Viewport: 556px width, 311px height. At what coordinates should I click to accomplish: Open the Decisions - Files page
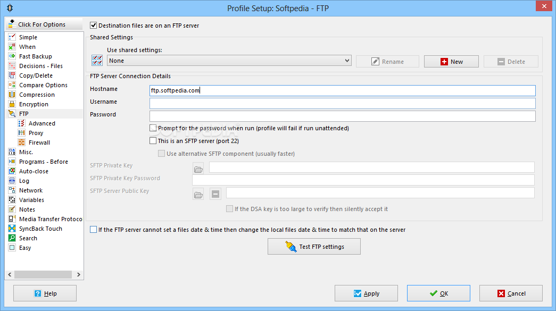point(41,66)
